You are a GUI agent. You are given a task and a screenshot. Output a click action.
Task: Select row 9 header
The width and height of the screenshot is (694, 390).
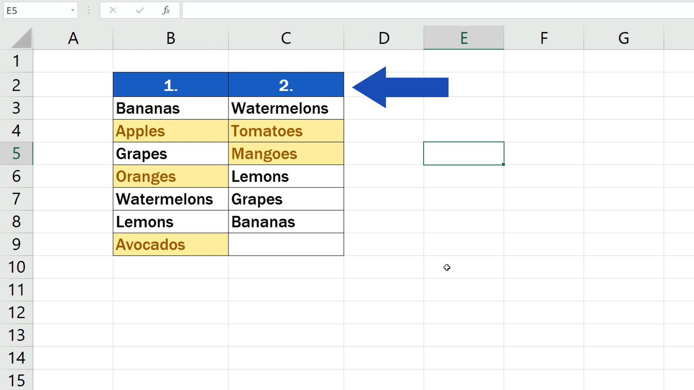(17, 244)
